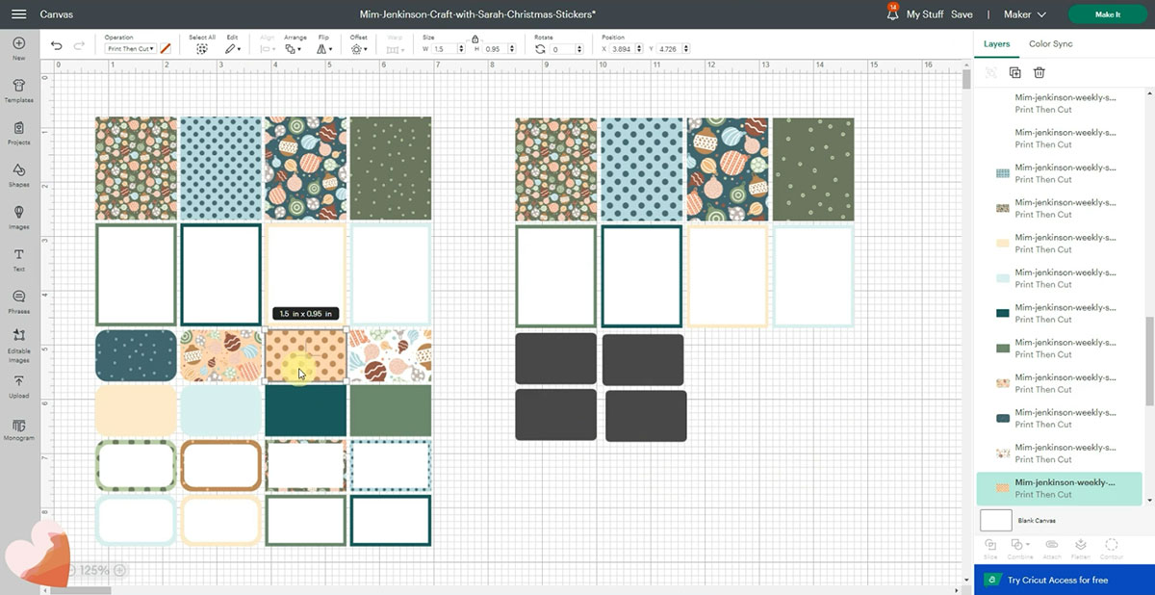Expand the Offset dropdown
1155x595 pixels.
click(359, 48)
